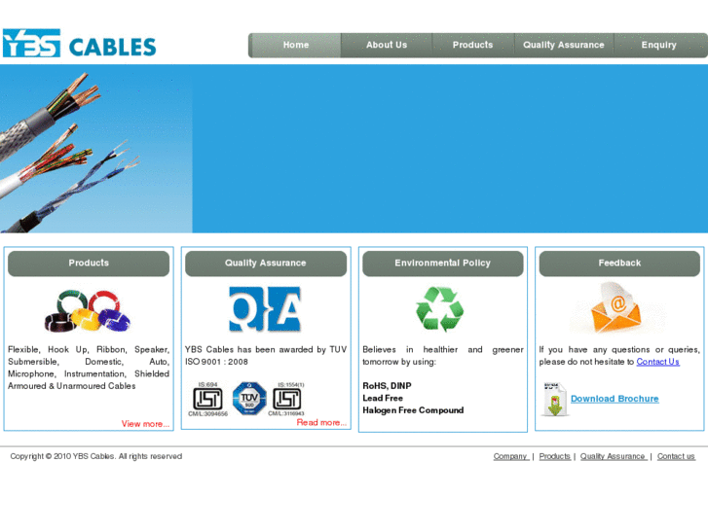Click the ISI IS:694 certification mark

[207, 399]
